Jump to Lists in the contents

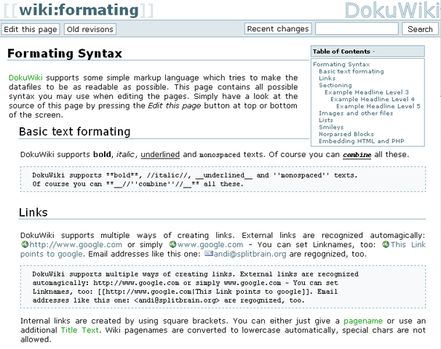[x=326, y=120]
